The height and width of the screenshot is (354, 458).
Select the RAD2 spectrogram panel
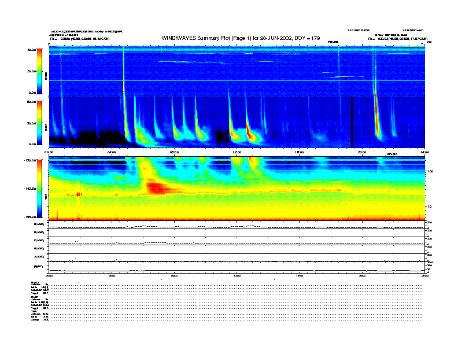(237, 71)
